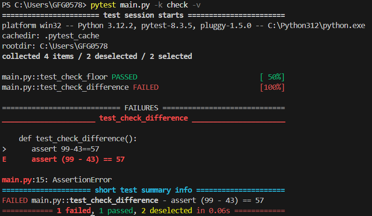Click 'def test_check_difference():' code line

[78, 138]
